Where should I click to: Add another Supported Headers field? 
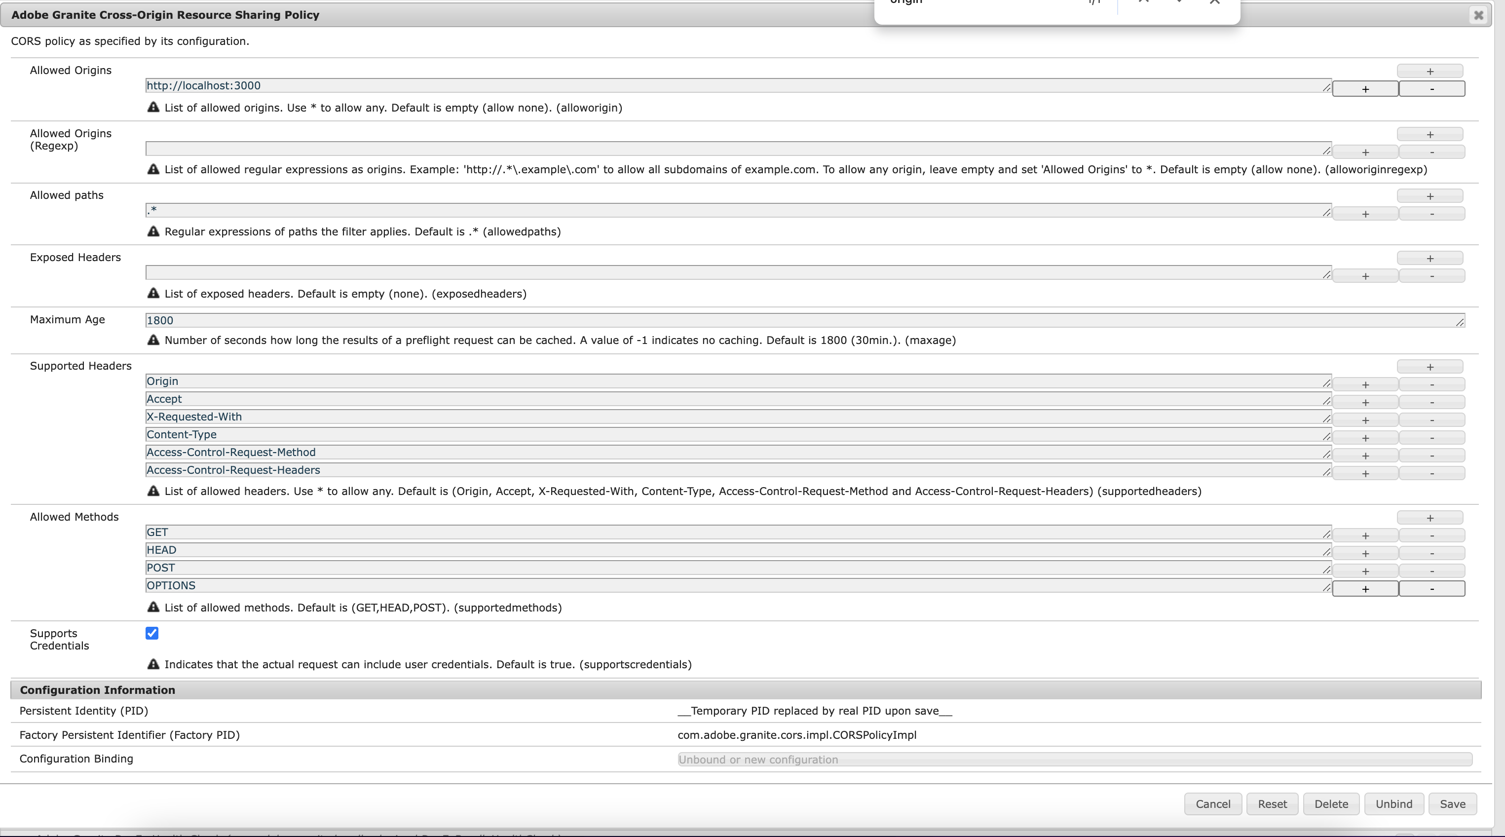tap(1430, 367)
